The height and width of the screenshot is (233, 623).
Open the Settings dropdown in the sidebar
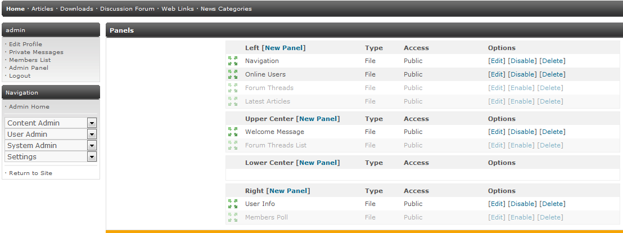click(x=92, y=157)
